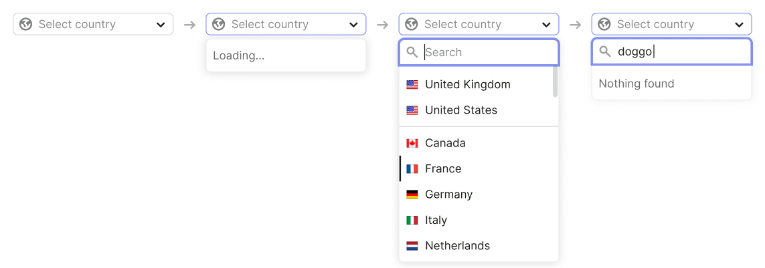Pick Netherlands from the dropdown options
The height and width of the screenshot is (268, 765).
[x=479, y=245]
